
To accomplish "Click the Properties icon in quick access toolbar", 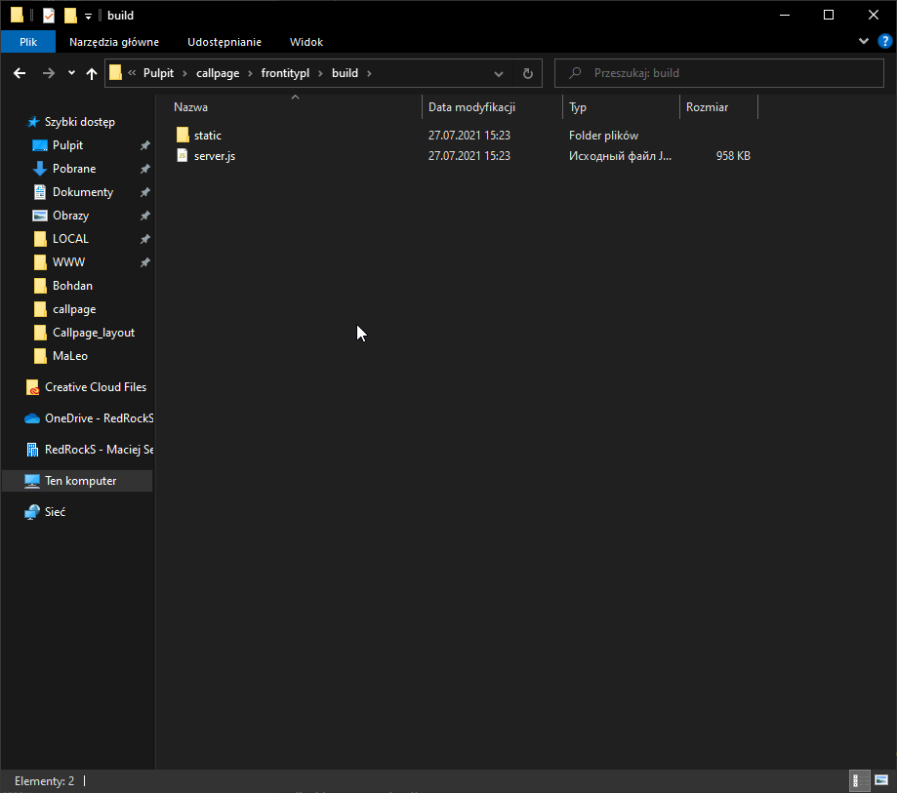I will (49, 16).
